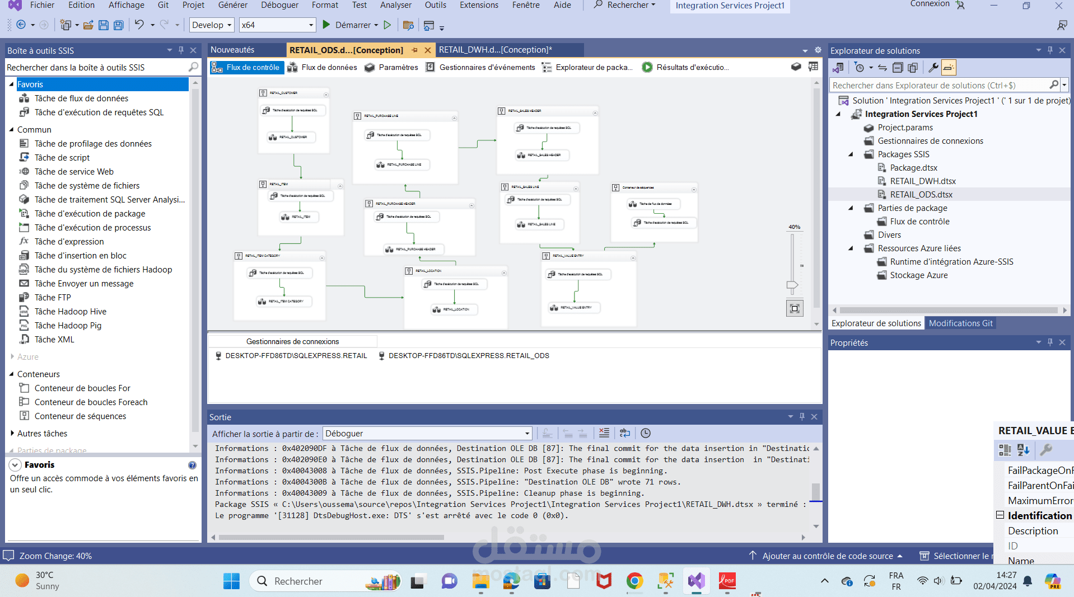The image size is (1074, 597).
Task: Open the Fichier menu
Action: [x=42, y=5]
